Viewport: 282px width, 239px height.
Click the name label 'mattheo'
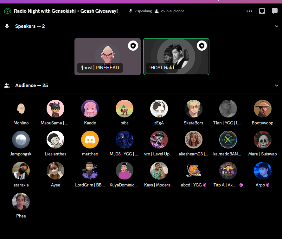point(90,154)
